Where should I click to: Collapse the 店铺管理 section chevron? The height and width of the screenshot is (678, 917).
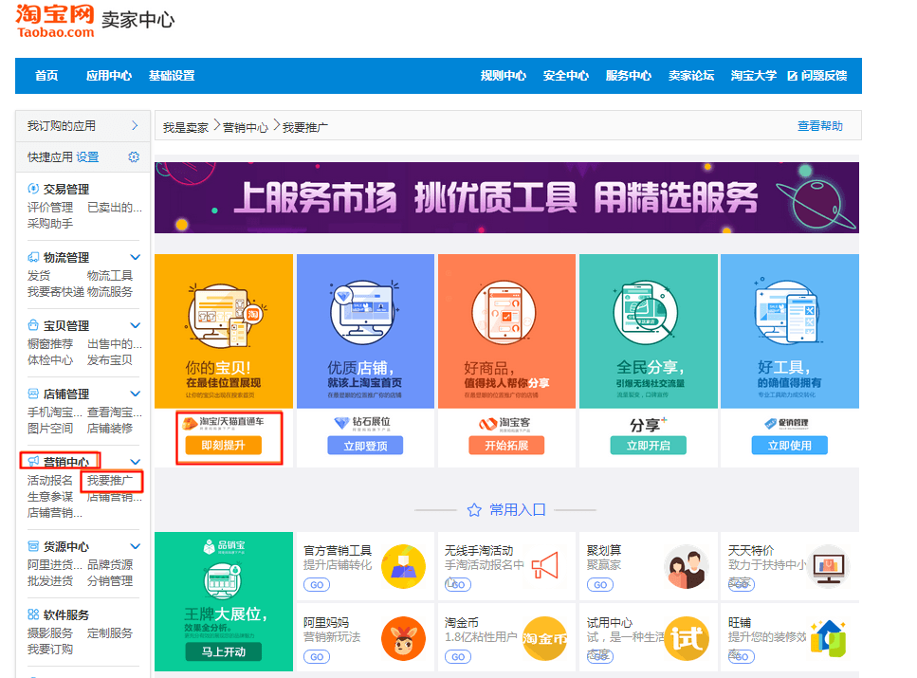tap(135, 394)
